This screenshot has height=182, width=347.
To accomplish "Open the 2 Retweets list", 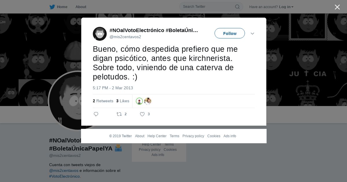I will coord(103,101).
